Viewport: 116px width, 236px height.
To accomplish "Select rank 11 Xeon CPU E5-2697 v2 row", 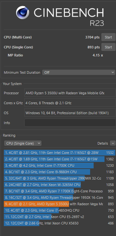I will [59, 217].
